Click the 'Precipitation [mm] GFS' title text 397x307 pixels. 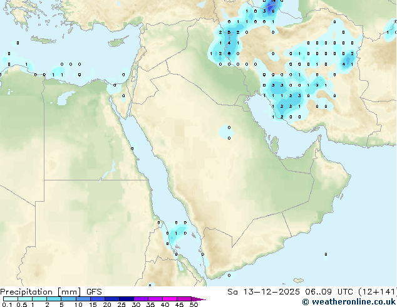click(51, 292)
